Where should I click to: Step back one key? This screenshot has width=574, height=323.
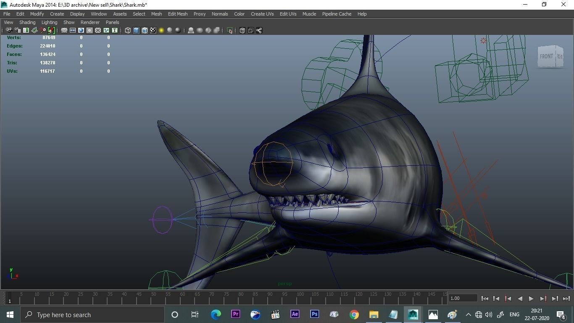pos(508,299)
